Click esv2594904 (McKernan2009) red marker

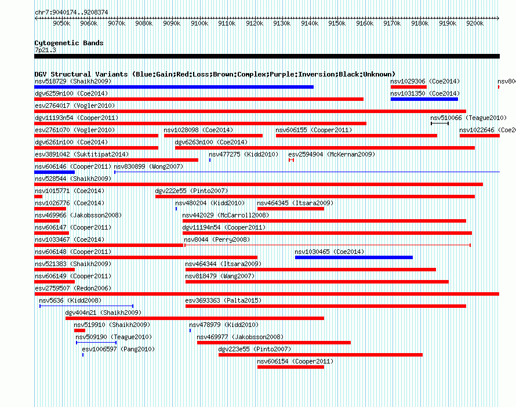coord(291,160)
